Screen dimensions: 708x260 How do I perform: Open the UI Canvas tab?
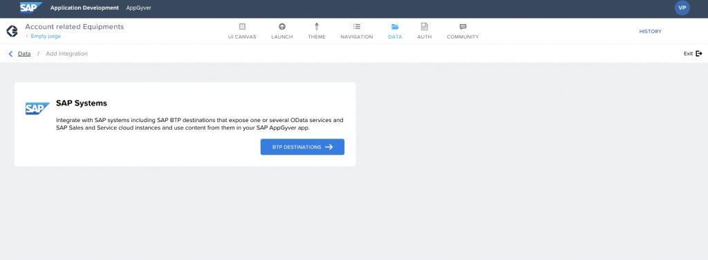[242, 31]
